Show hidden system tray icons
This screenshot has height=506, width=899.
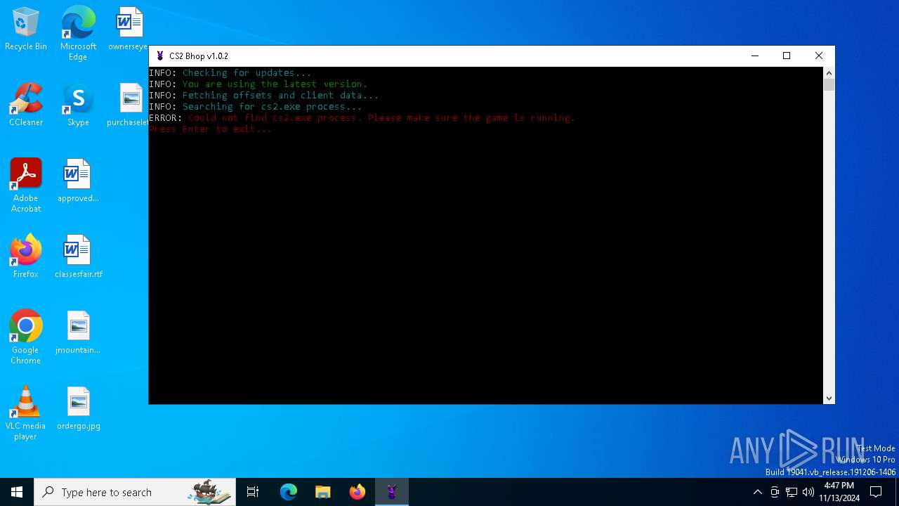tap(757, 492)
